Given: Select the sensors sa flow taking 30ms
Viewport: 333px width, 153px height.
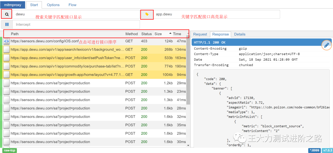Looking at the screenshot, I should [94, 142].
